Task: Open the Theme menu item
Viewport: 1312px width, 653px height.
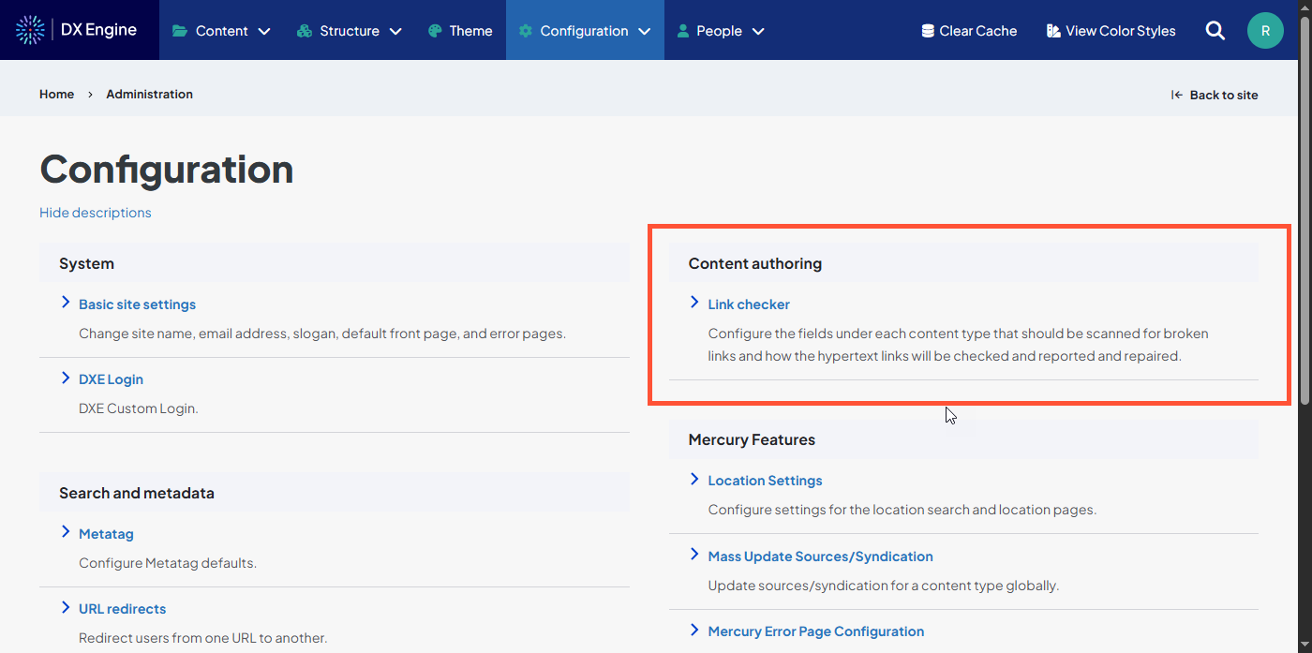Action: click(460, 30)
